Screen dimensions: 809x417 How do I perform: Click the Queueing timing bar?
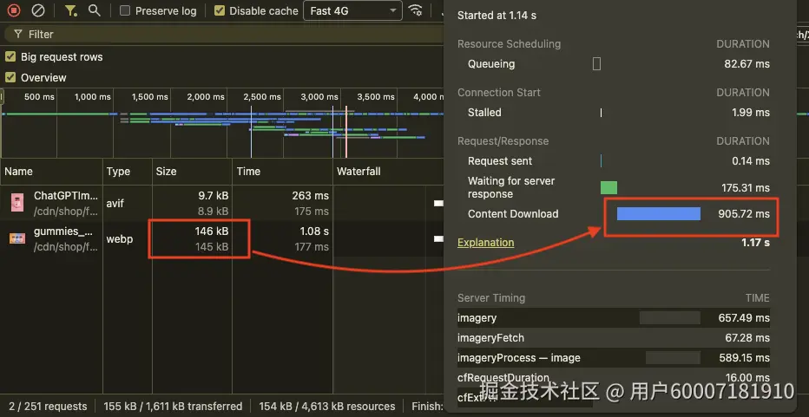point(596,64)
